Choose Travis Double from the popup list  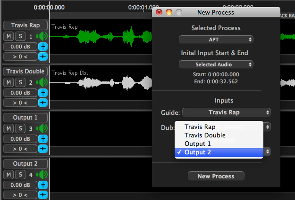tap(204, 135)
